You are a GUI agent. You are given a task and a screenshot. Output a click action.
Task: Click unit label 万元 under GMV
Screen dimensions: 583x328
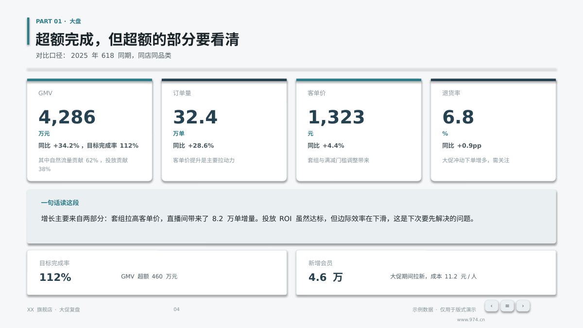click(44, 134)
